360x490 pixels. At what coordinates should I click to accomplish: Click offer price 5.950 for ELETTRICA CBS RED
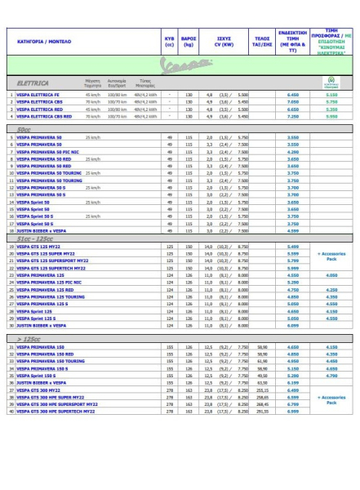(x=331, y=117)
